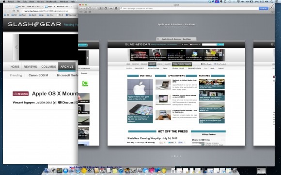The width and height of the screenshot is (281, 175).
Task: Click the Share button in Safari toolbar
Action: pos(95,8)
